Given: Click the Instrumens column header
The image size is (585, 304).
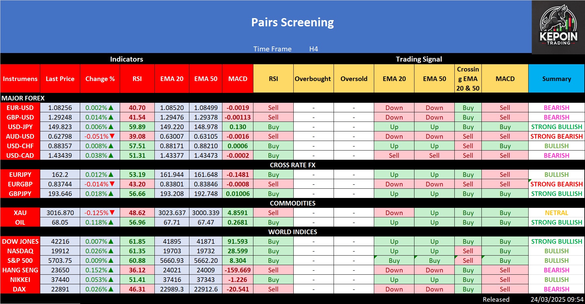Looking at the screenshot, I should click(x=20, y=79).
